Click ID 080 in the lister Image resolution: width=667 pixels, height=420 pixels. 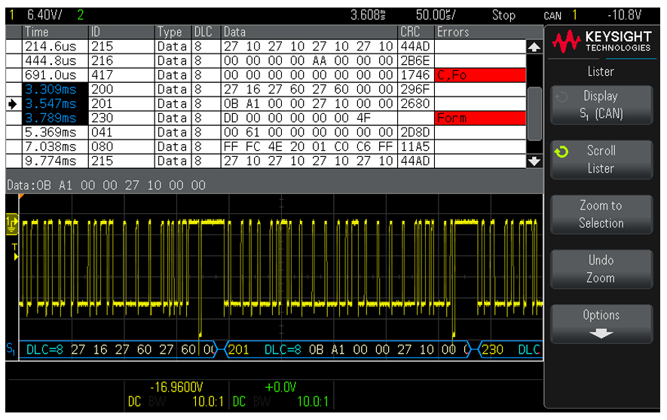[x=121, y=147]
